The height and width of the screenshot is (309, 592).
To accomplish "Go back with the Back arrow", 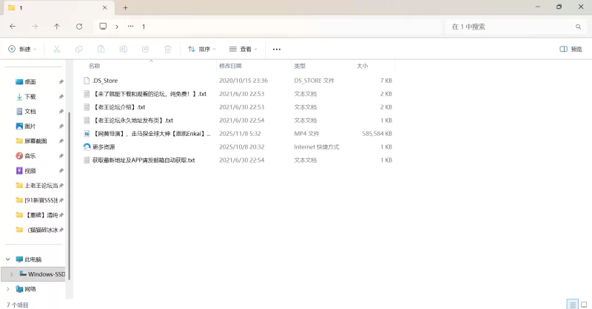I will coord(13,27).
